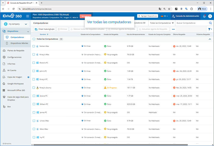Open the filter funnel icon

pos(209,29)
